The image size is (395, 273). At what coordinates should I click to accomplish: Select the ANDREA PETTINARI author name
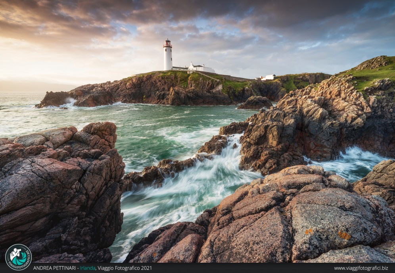pyautogui.click(x=55, y=268)
